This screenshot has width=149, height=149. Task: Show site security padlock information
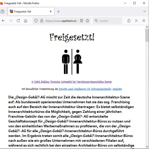(42, 21)
